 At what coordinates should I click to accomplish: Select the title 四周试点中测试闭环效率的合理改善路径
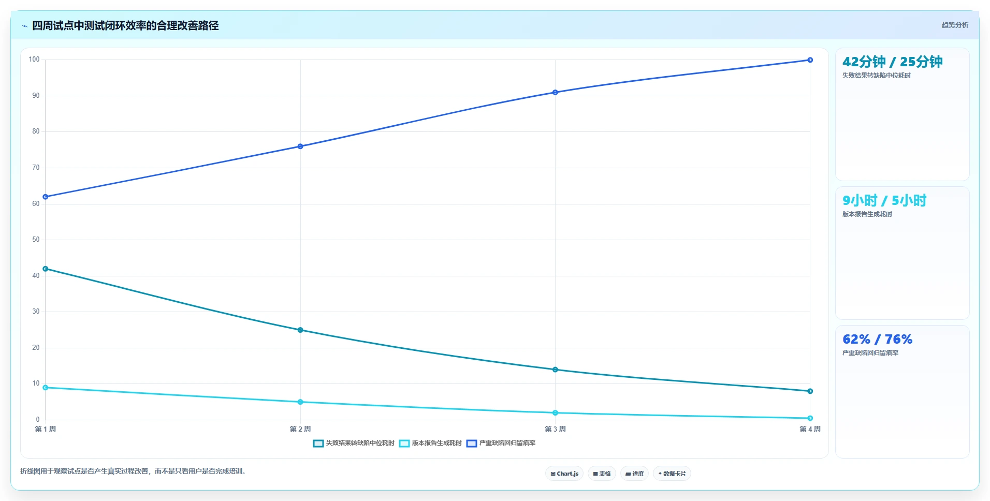(x=125, y=25)
